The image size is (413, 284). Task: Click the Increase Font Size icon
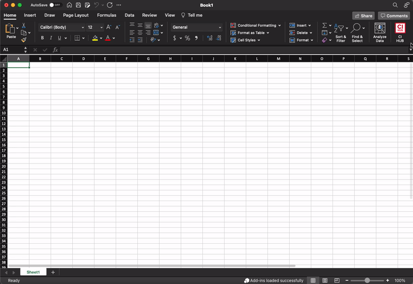(108, 27)
